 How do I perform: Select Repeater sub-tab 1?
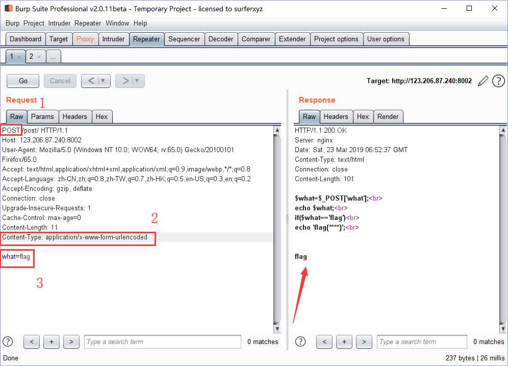pyautogui.click(x=12, y=57)
